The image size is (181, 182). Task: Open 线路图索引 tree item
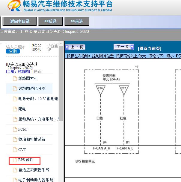click(28, 79)
